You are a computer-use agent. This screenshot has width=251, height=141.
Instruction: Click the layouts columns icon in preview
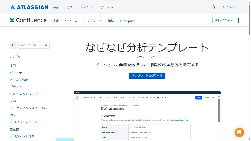tap(158, 98)
